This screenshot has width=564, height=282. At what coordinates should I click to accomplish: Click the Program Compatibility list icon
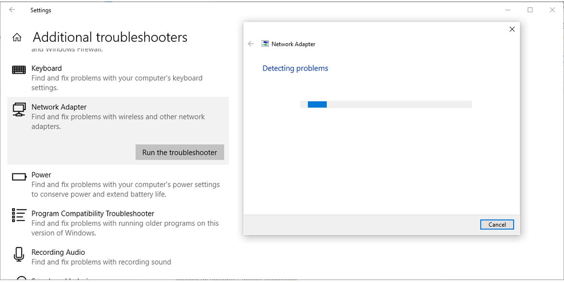pos(19,215)
